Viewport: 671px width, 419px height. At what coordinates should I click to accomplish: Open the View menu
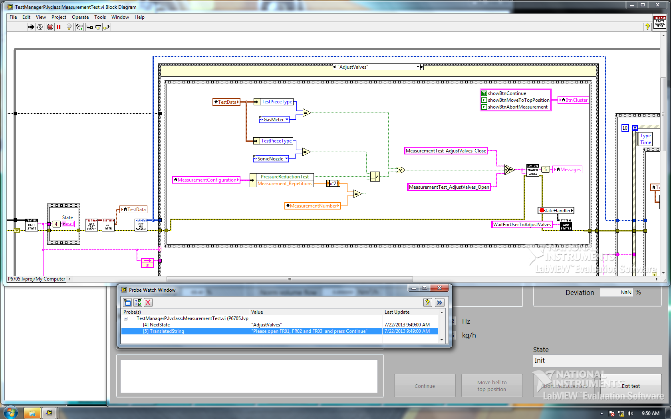(41, 17)
